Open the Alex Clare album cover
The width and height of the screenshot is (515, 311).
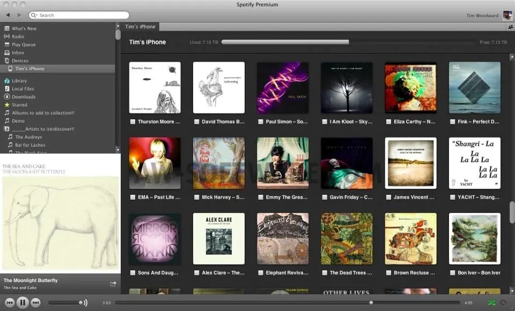(219, 239)
